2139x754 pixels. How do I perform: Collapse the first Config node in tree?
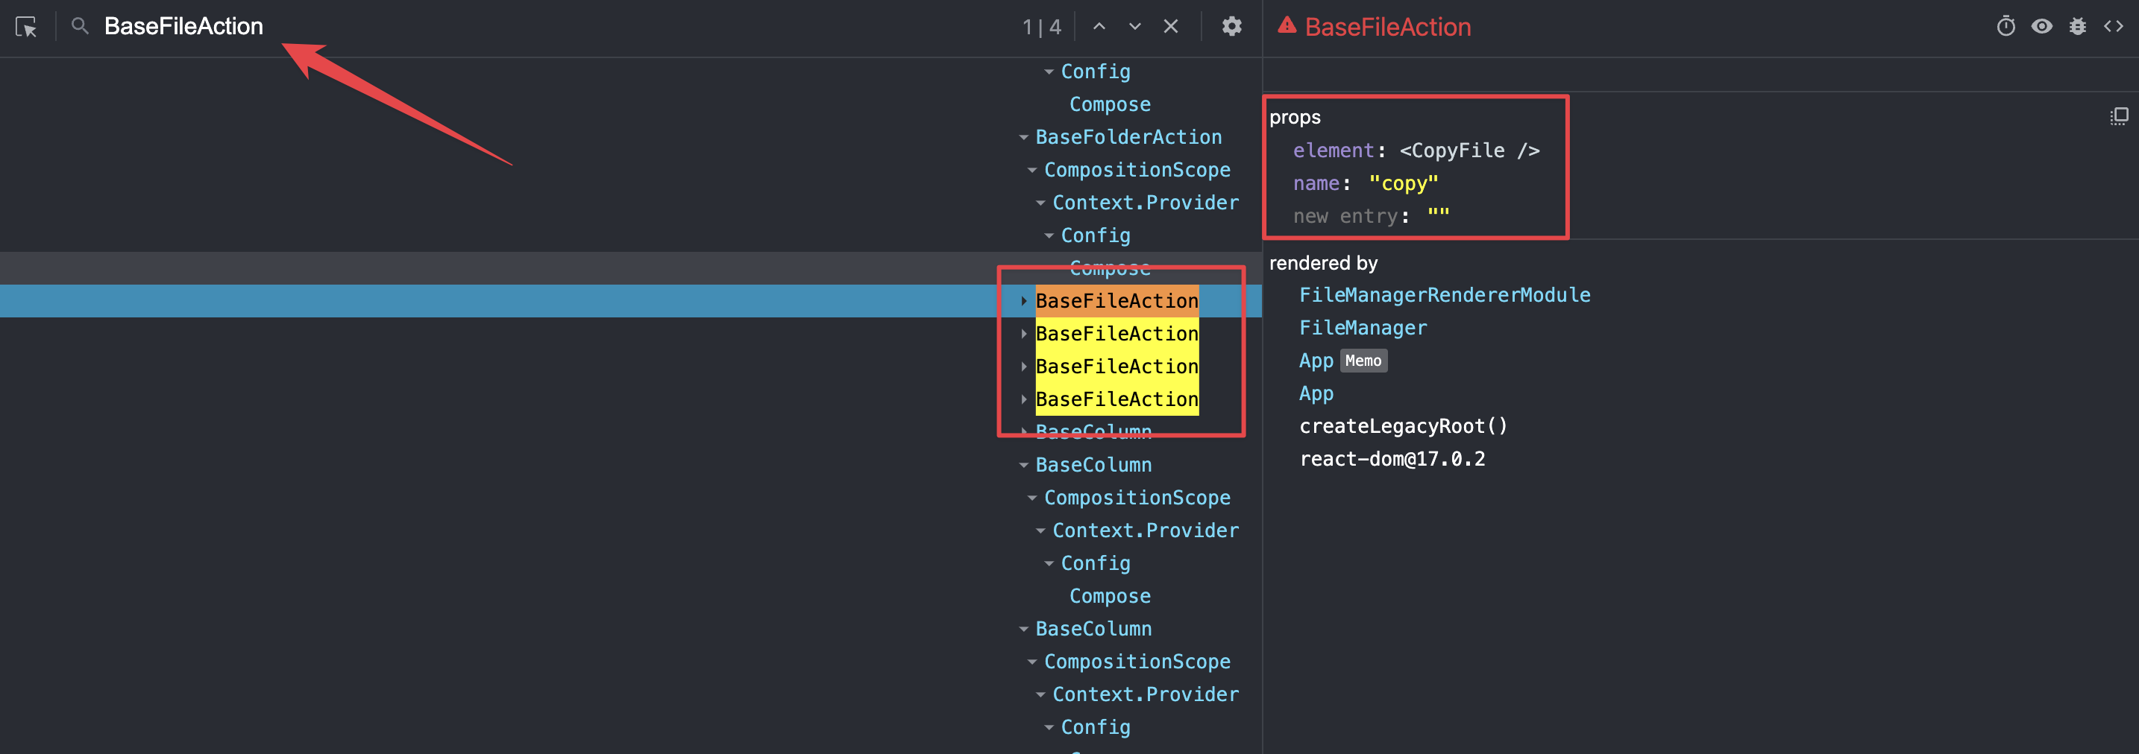(1048, 71)
